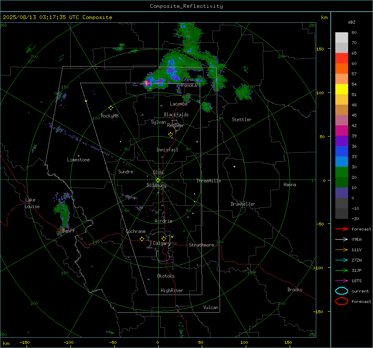Click the RockyMH label

(x=109, y=116)
